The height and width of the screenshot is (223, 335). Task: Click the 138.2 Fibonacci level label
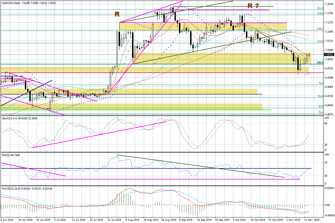(x=320, y=29)
